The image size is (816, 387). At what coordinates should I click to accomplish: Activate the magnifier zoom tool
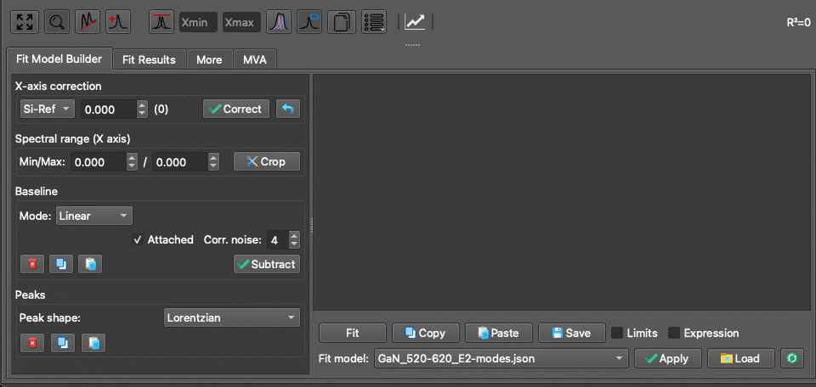(57, 22)
